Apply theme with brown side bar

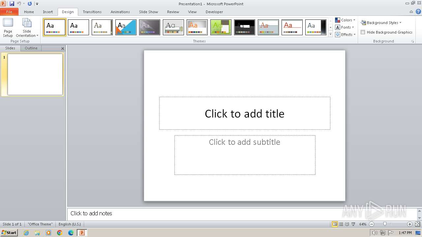click(102, 27)
